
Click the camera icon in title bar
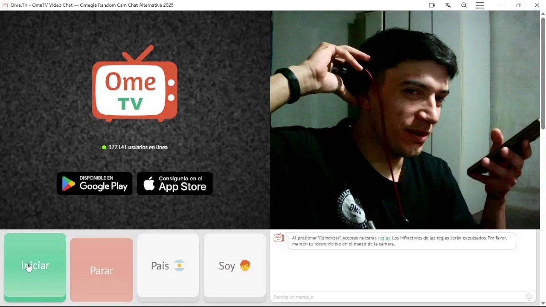(432, 5)
